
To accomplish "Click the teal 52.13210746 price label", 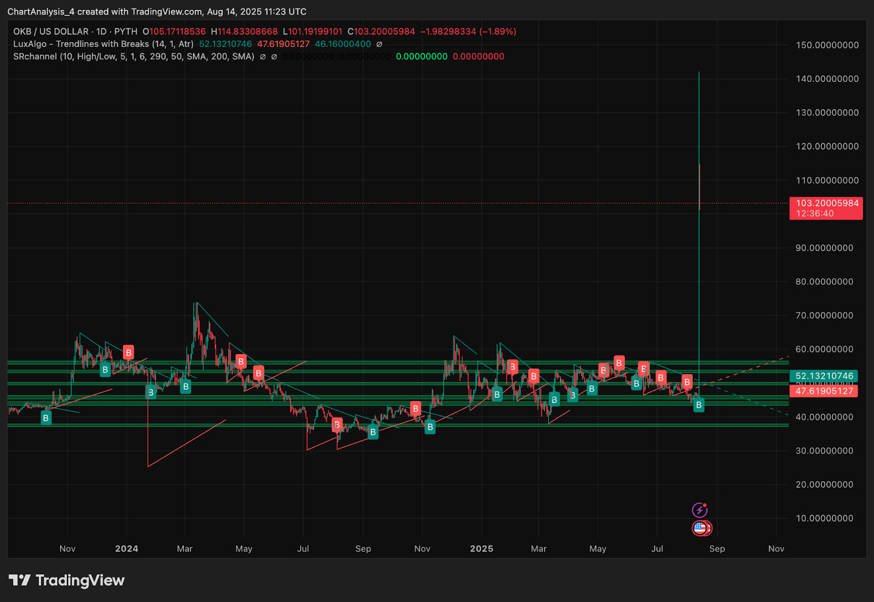I will click(x=824, y=376).
